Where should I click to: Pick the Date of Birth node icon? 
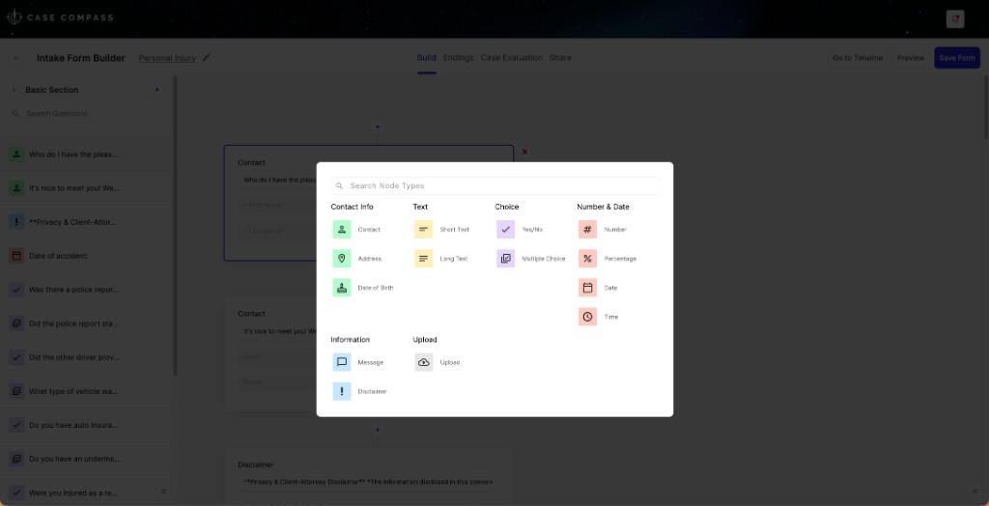342,288
